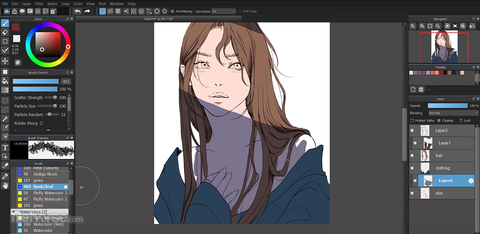Click the brush size slider bar
This screenshot has width=480, height=234.
click(x=36, y=81)
